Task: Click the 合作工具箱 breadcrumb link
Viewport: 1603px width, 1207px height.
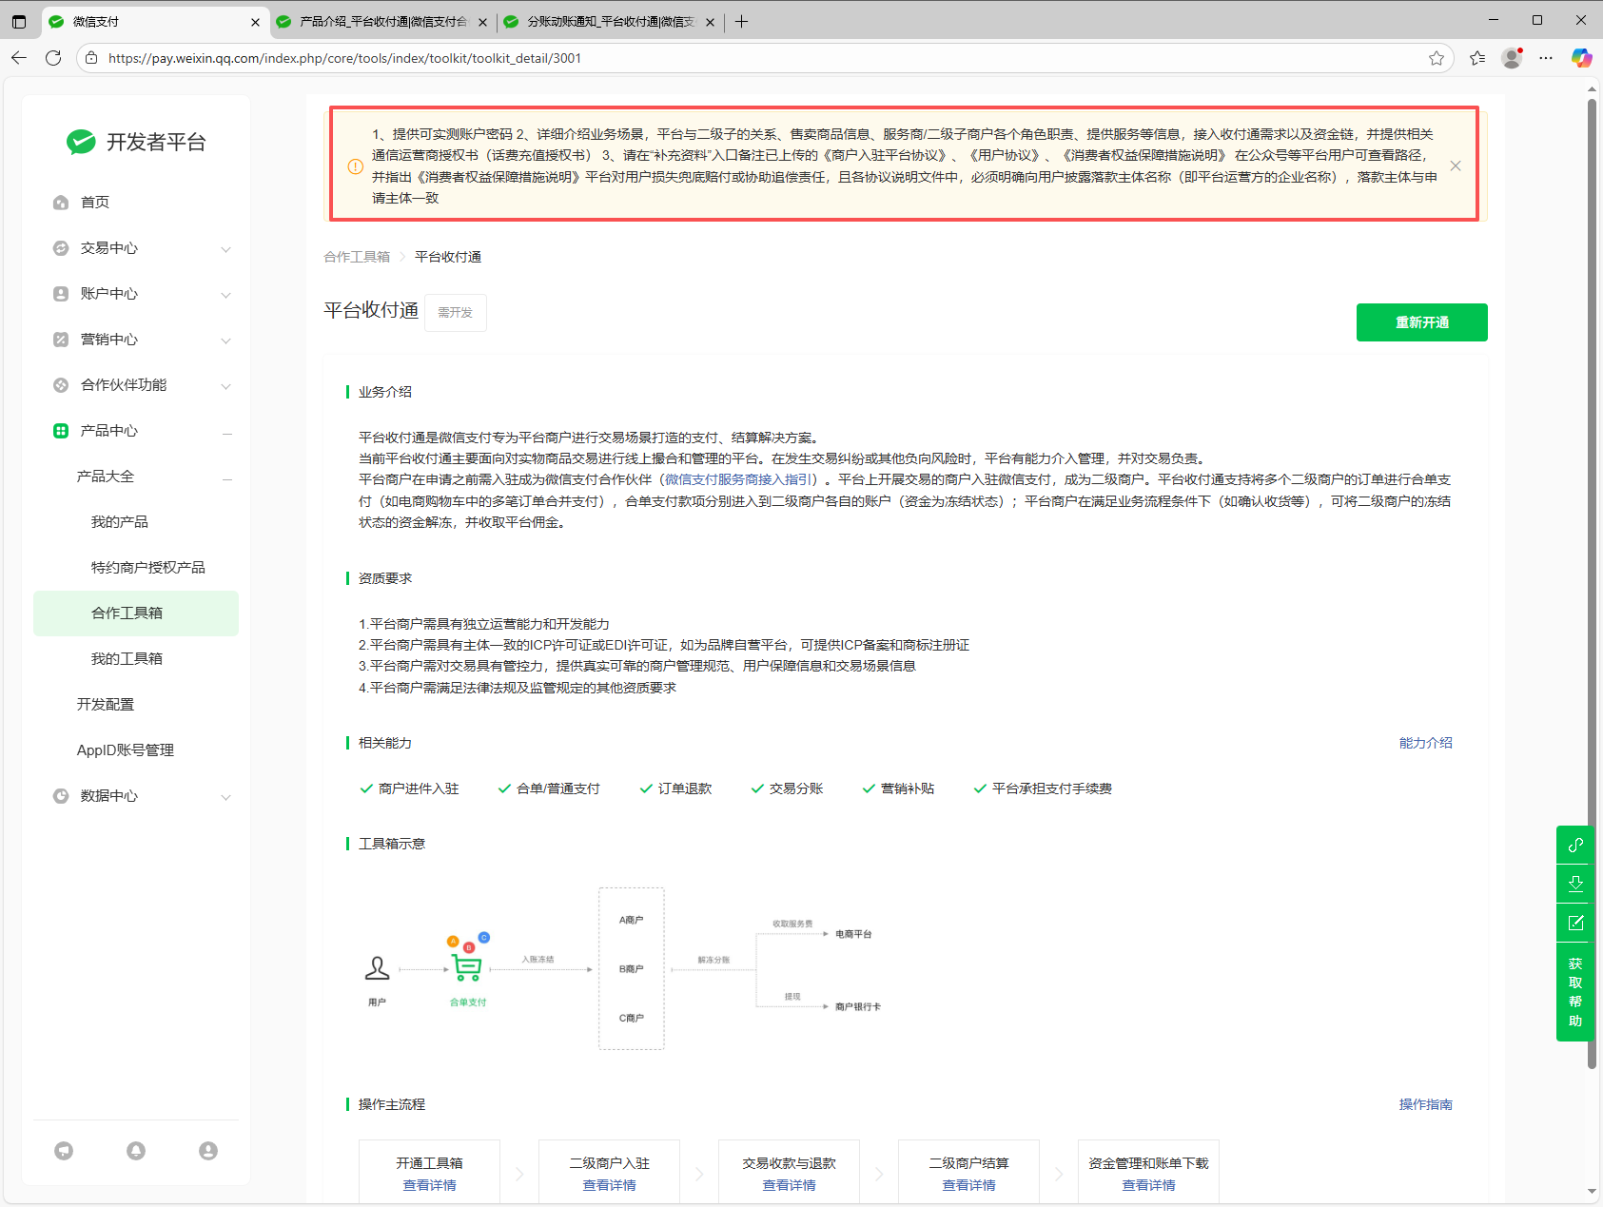Action: [x=357, y=257]
